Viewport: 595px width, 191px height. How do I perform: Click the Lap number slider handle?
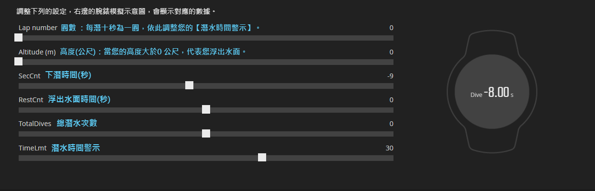coord(19,38)
